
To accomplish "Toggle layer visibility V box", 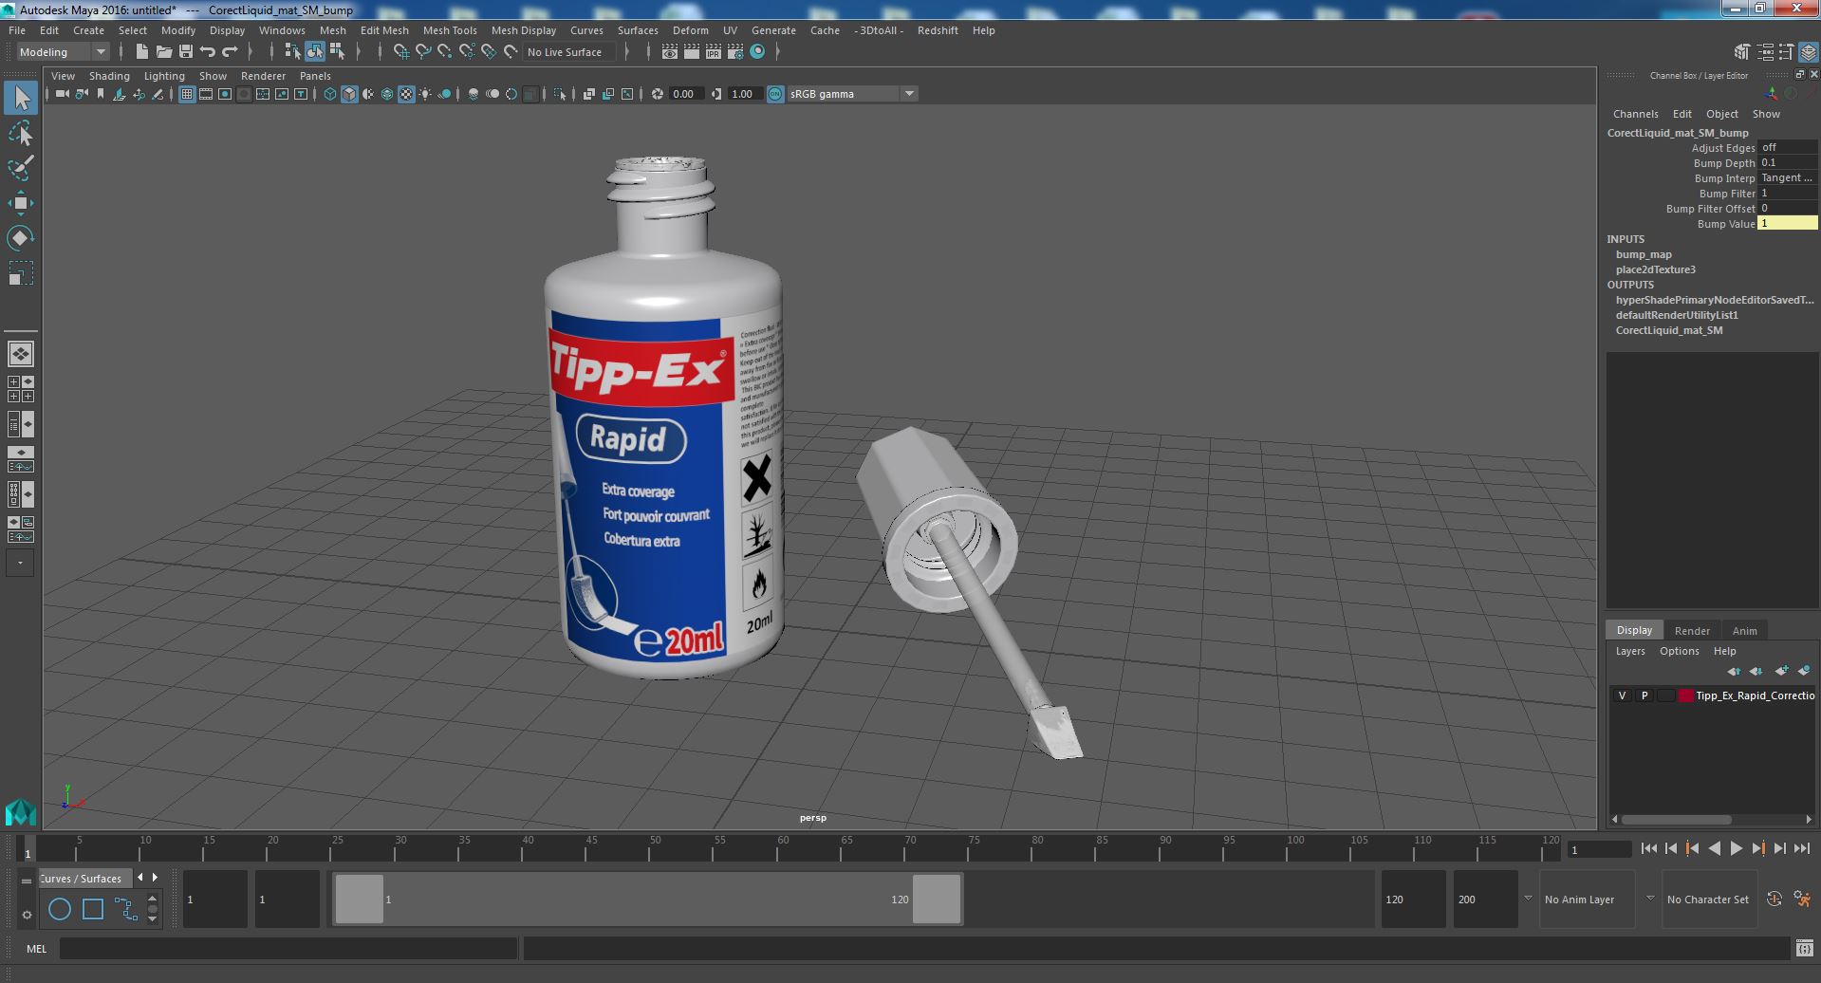I will (1622, 696).
